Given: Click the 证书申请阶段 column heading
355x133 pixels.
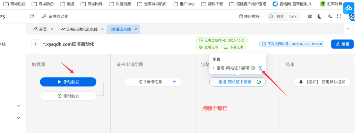Looking at the screenshot, I should (x=130, y=64).
